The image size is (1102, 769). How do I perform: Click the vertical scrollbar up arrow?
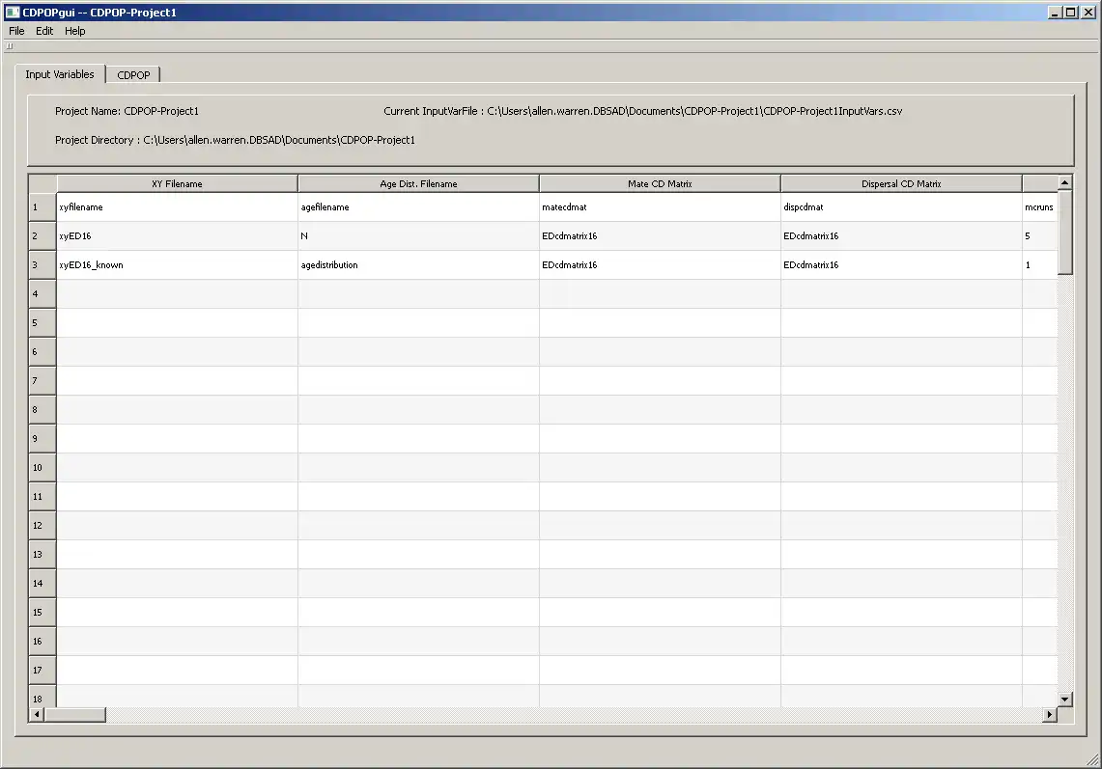click(x=1064, y=182)
